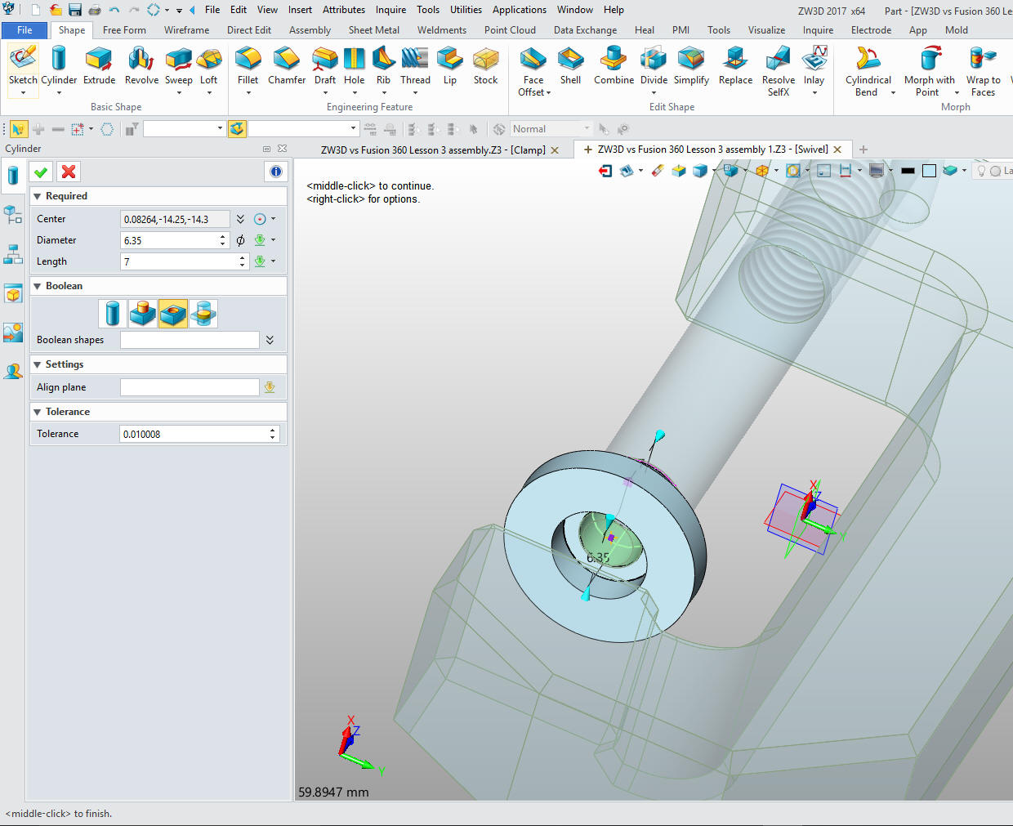Select the Sweep tool
Screen dimensions: 1013x826
pyautogui.click(x=178, y=65)
